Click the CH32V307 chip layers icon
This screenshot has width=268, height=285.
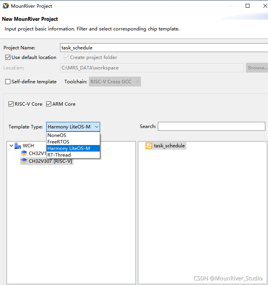[24, 161]
